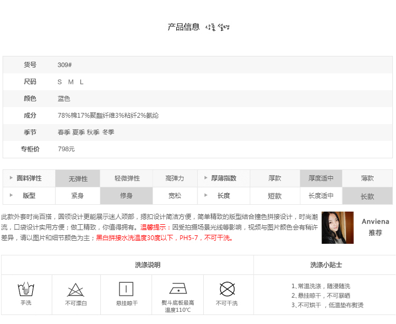The width and height of the screenshot is (396, 324).
Task: Click tip 2、悬挂晾干，不可暴晒
Action: tap(320, 296)
